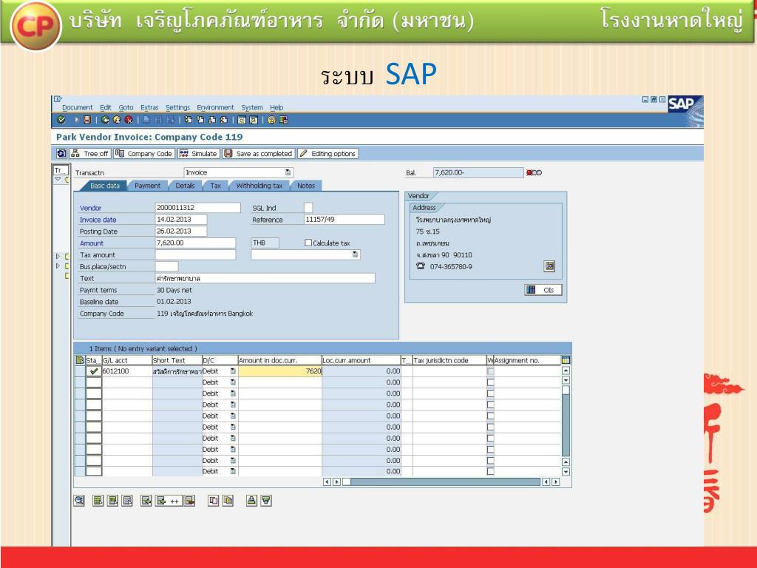Click the Invoice date field

[x=181, y=219]
